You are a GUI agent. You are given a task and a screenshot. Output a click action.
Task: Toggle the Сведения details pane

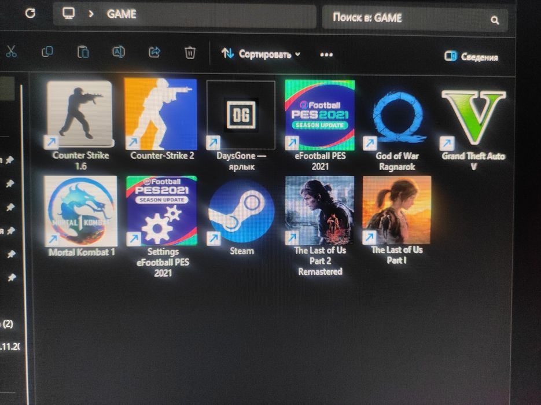pos(471,57)
